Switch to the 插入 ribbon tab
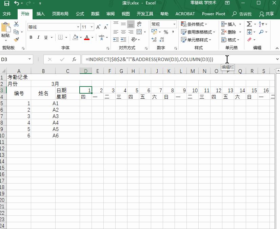The width and height of the screenshot is (280, 229). click(x=41, y=14)
